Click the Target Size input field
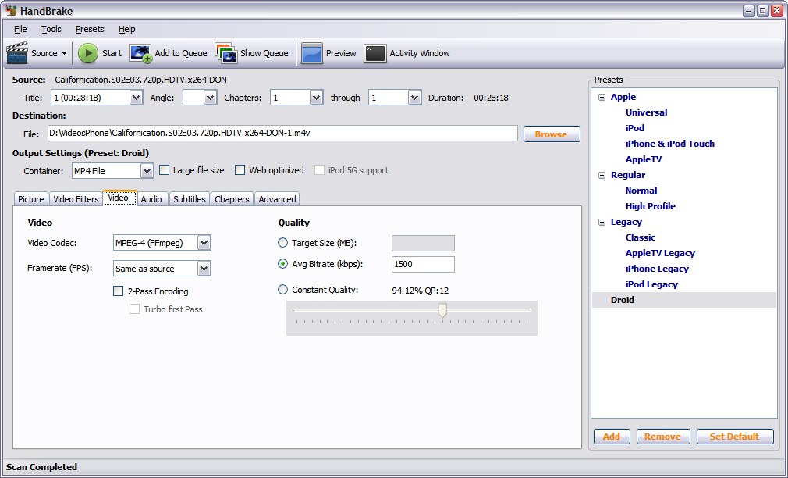This screenshot has width=788, height=478. pyautogui.click(x=423, y=243)
